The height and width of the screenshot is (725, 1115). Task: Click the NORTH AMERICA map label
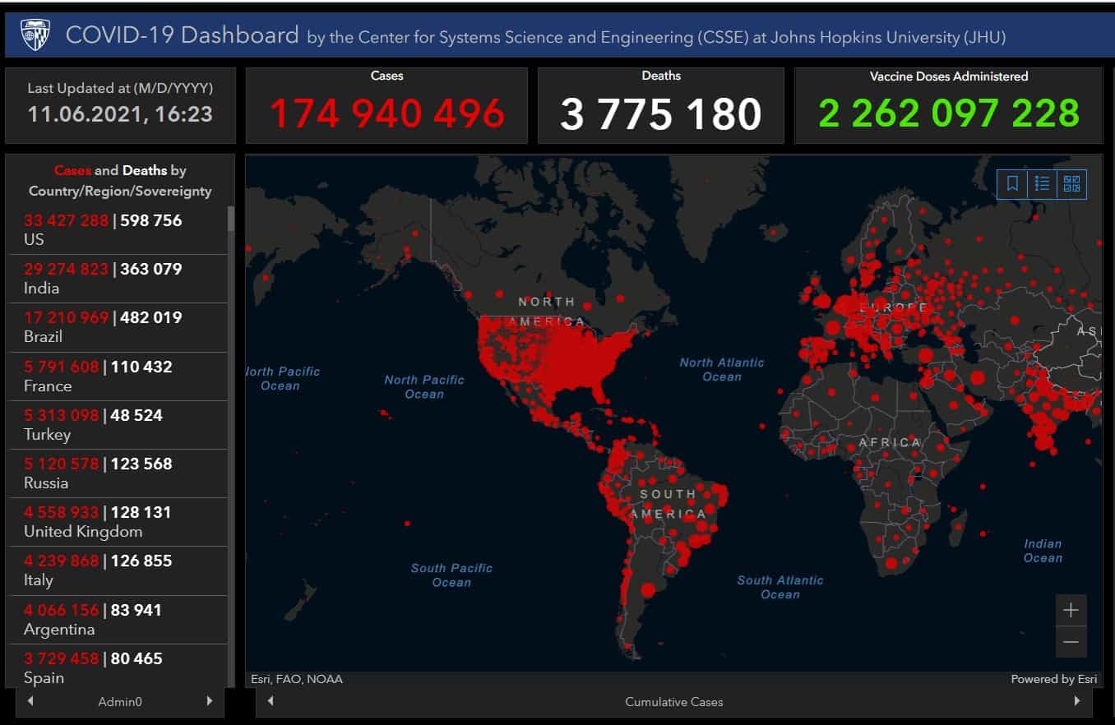click(547, 312)
